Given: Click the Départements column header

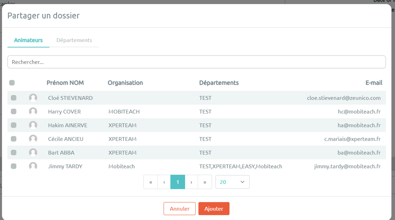Looking at the screenshot, I should (219, 83).
